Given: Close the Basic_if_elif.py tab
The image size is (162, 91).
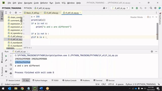Looking at the screenshot, I should [41, 13].
